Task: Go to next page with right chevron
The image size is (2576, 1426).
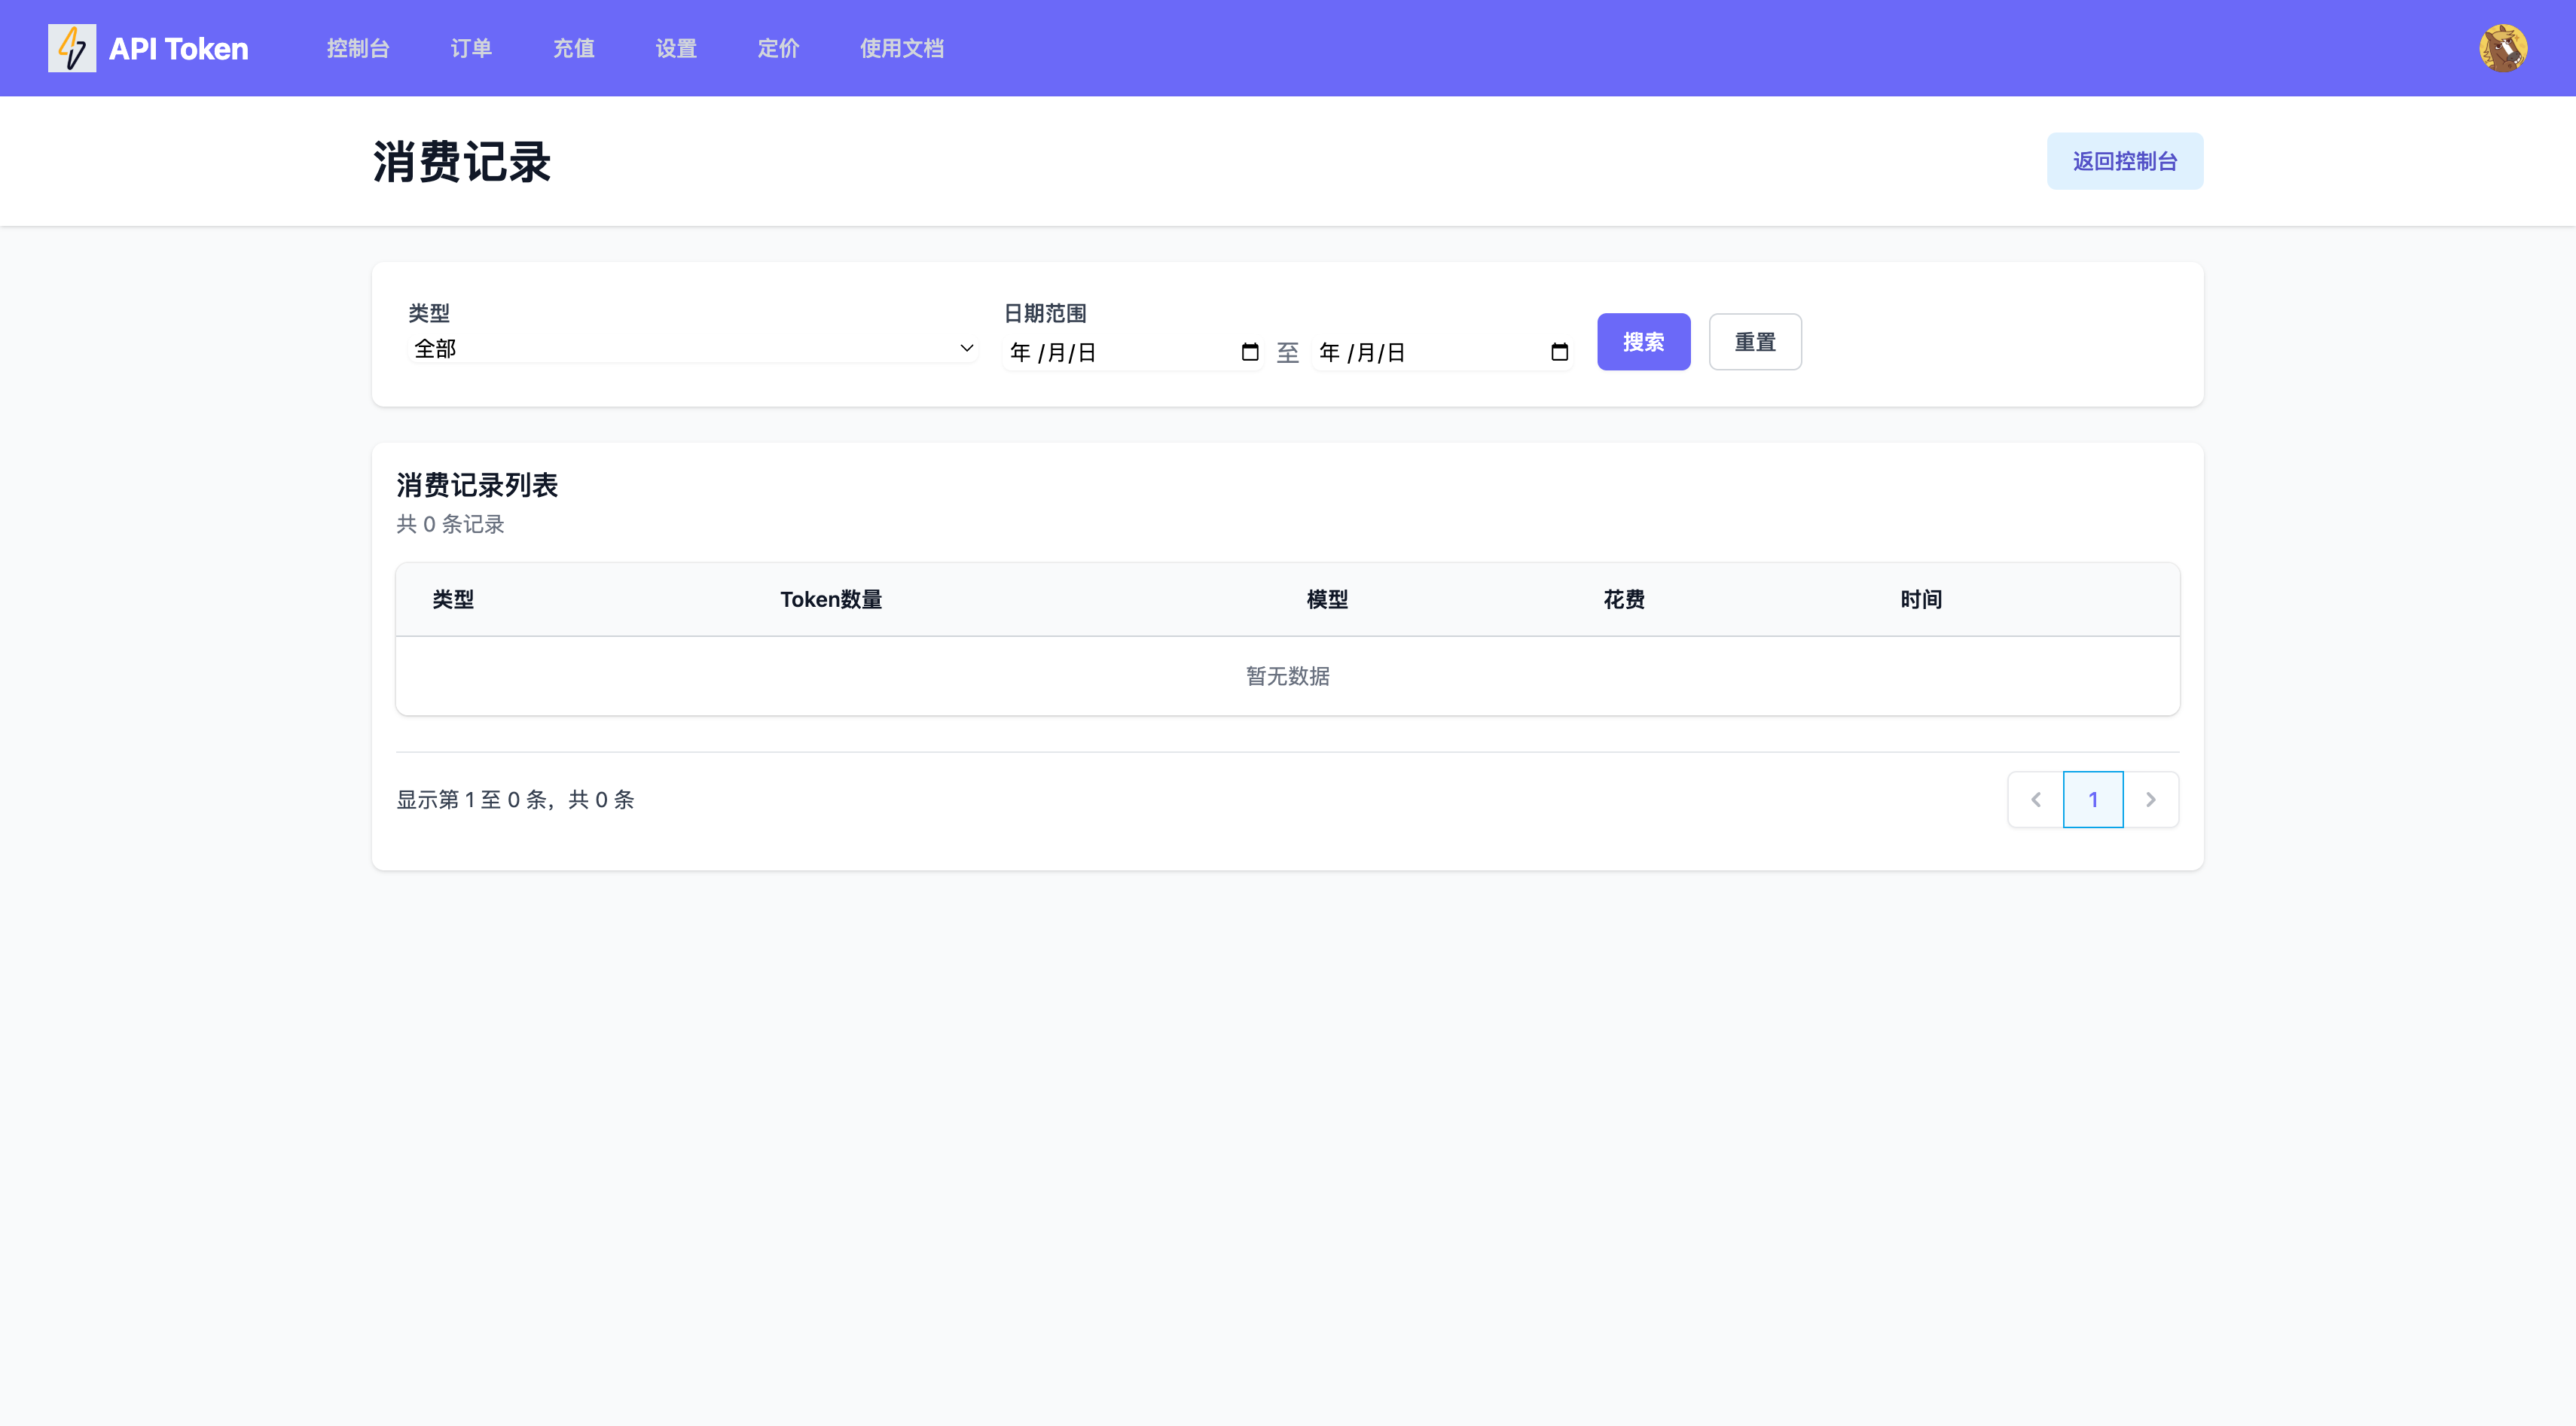Action: click(x=2150, y=800)
